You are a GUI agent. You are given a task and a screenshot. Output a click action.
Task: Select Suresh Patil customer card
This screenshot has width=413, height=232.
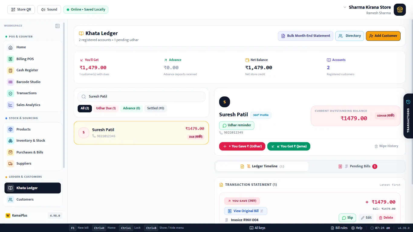(x=141, y=133)
